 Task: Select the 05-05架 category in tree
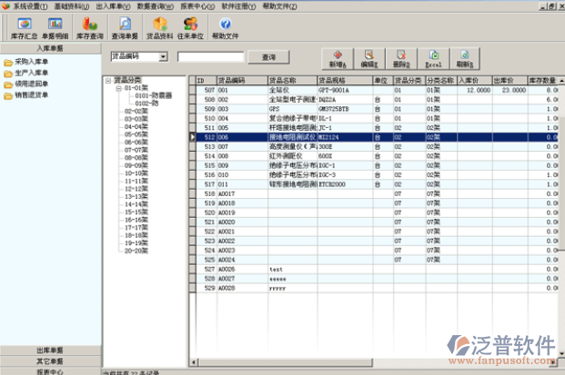(135, 134)
